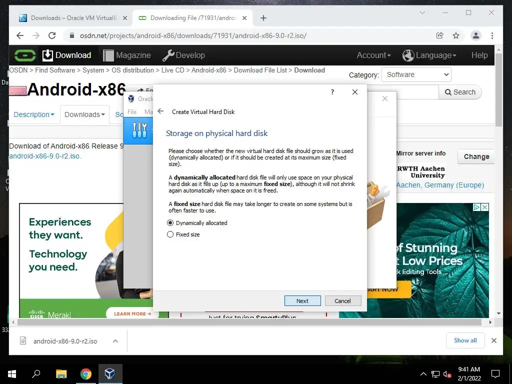Click the OSDN green logo
512x384 pixels.
[x=25, y=55]
